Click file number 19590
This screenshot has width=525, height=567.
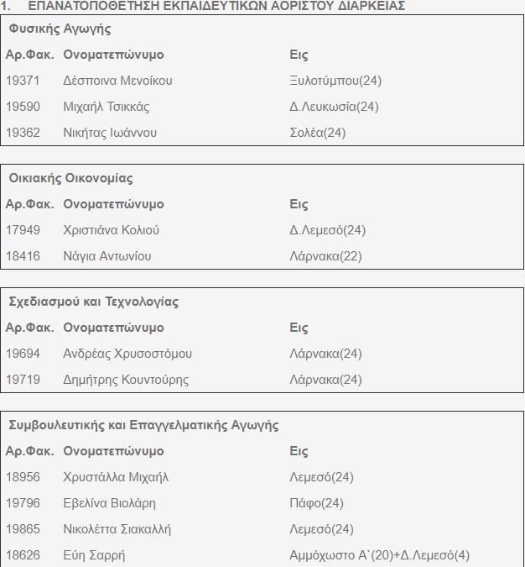[x=23, y=107]
